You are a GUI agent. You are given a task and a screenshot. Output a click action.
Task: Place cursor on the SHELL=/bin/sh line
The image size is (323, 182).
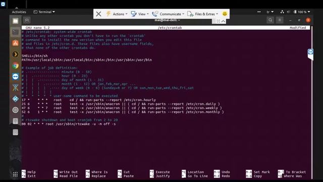(x=35, y=56)
